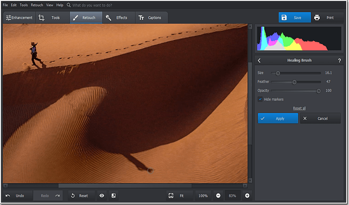
Task: Click the Reset all link
Action: point(299,108)
